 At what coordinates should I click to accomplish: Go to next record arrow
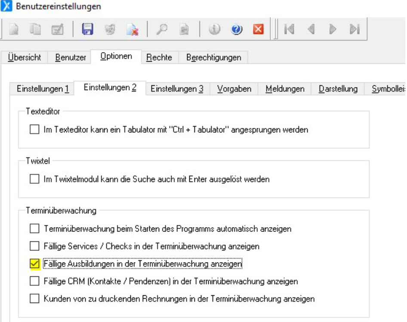pyautogui.click(x=332, y=29)
